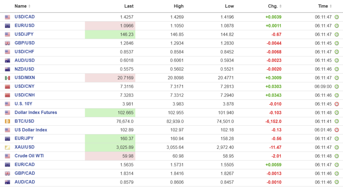Viewport: 343px width, 187px height.
Task: Click the UK flag icon beside GBP/USD
Action: click(7, 43)
